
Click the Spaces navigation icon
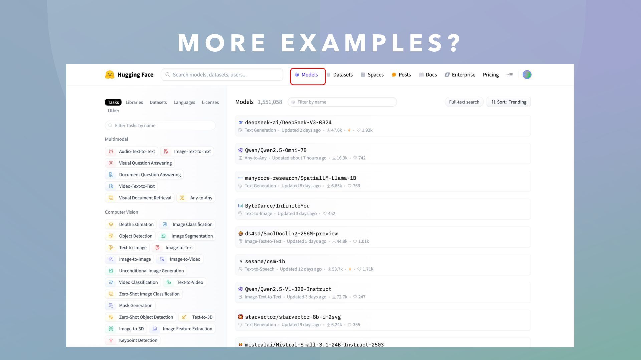[363, 75]
